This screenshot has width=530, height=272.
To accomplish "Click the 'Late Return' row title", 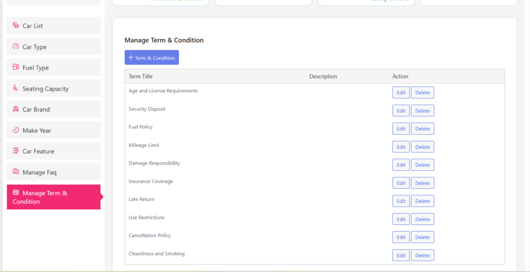I will pos(142,199).
